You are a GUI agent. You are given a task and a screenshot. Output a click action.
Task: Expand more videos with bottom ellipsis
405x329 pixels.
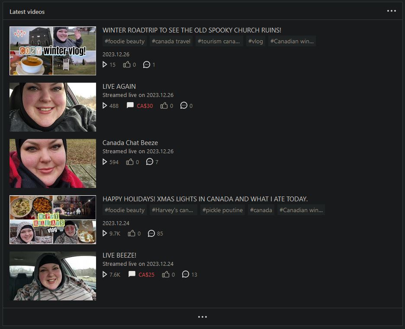point(202,317)
